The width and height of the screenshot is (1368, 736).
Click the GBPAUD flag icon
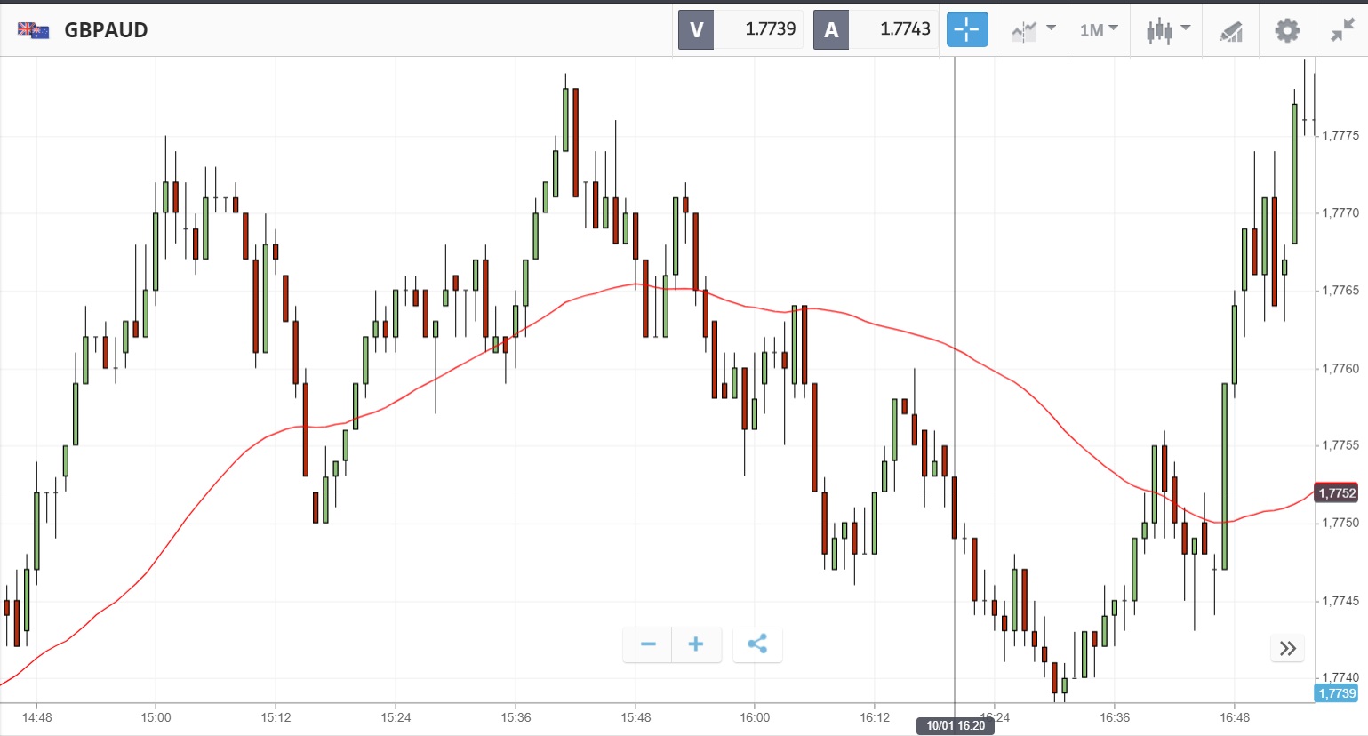pos(34,30)
